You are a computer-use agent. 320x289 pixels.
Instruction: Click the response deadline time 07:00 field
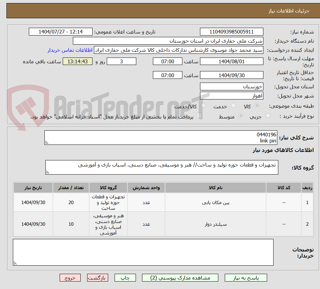(167, 61)
